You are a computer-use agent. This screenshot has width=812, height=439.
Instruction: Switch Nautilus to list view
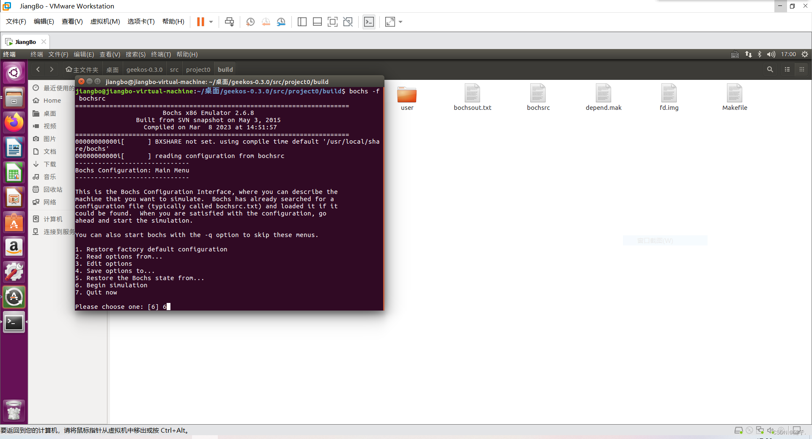point(787,69)
